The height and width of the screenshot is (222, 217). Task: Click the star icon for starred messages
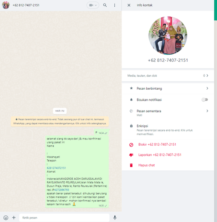(x=131, y=88)
